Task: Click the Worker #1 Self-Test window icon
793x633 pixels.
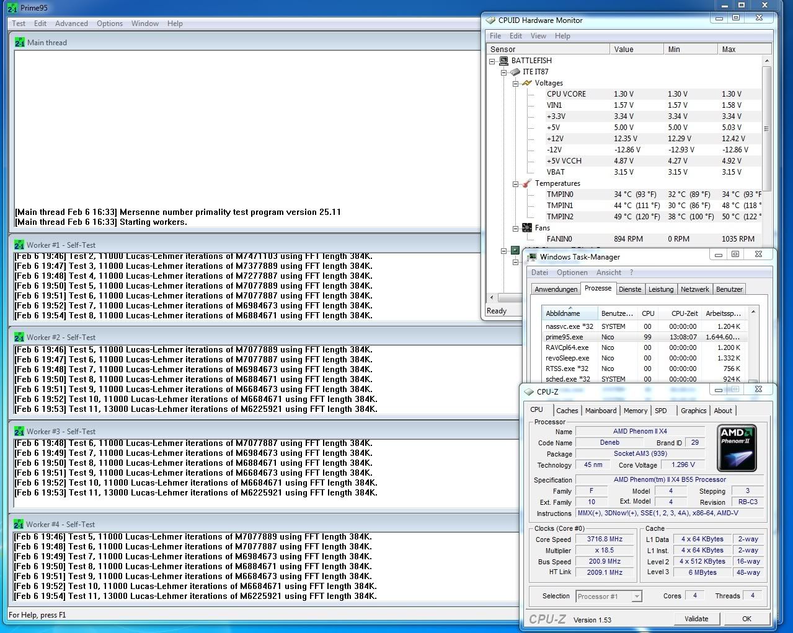Action: (x=19, y=245)
